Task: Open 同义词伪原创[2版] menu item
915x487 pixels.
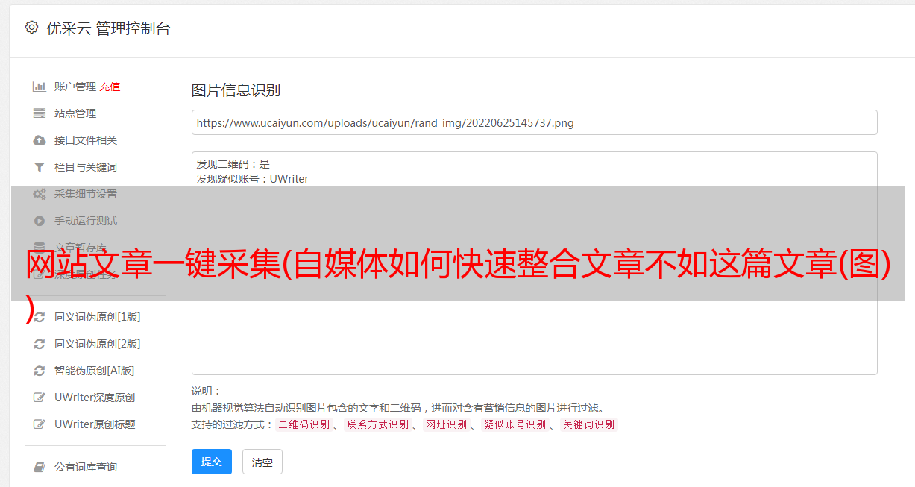Action: click(98, 344)
